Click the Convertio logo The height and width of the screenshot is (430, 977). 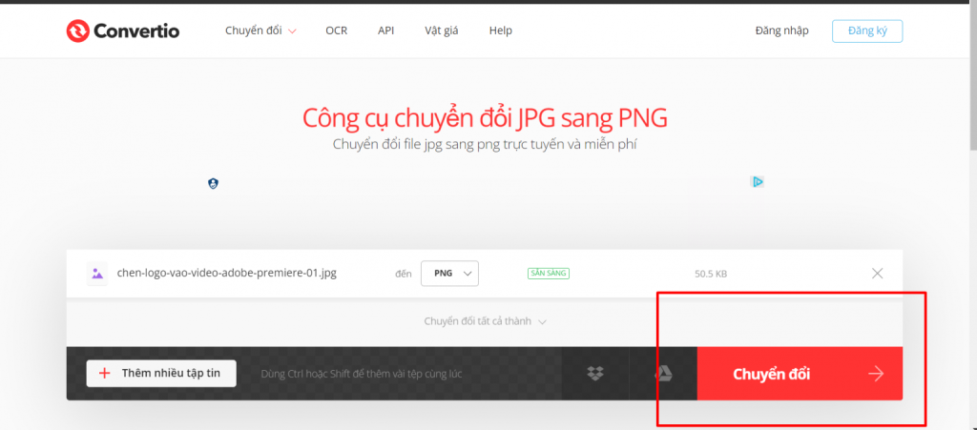pos(123,31)
